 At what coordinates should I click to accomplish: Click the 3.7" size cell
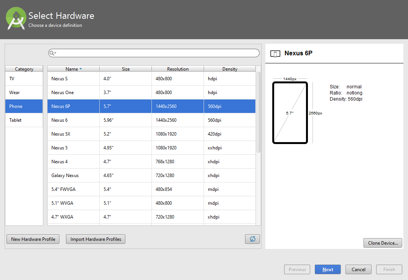tap(126, 92)
